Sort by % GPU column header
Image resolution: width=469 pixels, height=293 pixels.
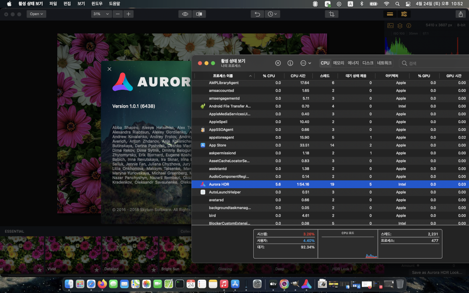tap(424, 76)
